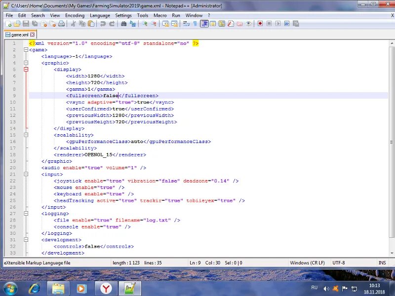Start macro recording with red record button
This screenshot has height=296, width=395.
coord(260,24)
